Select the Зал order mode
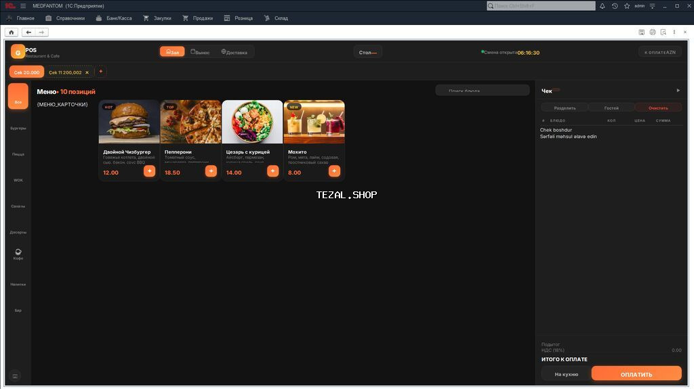This screenshot has width=694, height=389. (x=172, y=51)
